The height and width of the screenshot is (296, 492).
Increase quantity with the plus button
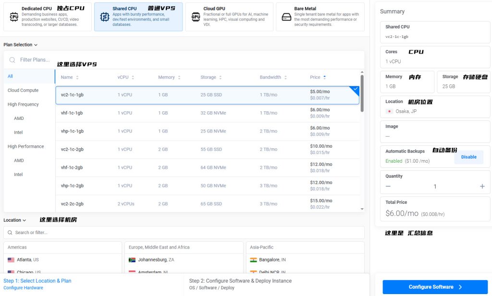point(482,186)
